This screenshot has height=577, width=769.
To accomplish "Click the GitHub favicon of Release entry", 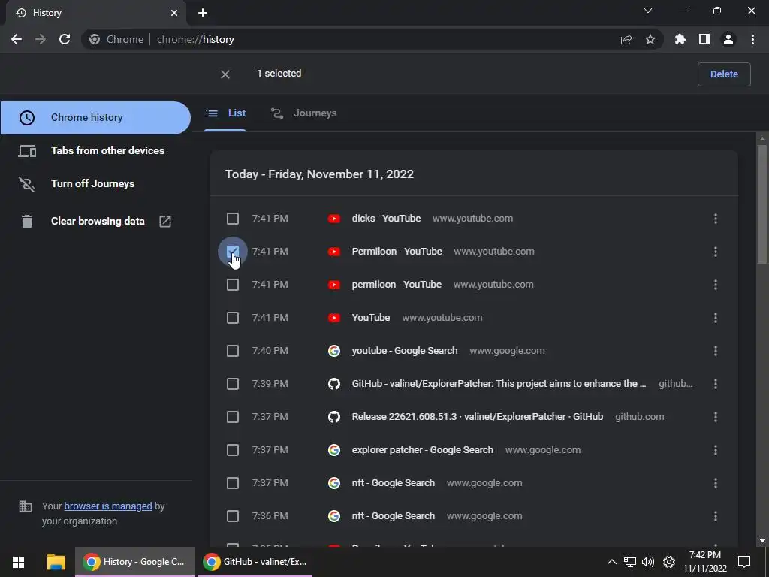I will [x=334, y=417].
